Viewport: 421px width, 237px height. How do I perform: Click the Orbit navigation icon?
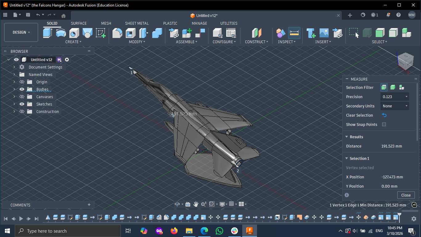tap(177, 204)
